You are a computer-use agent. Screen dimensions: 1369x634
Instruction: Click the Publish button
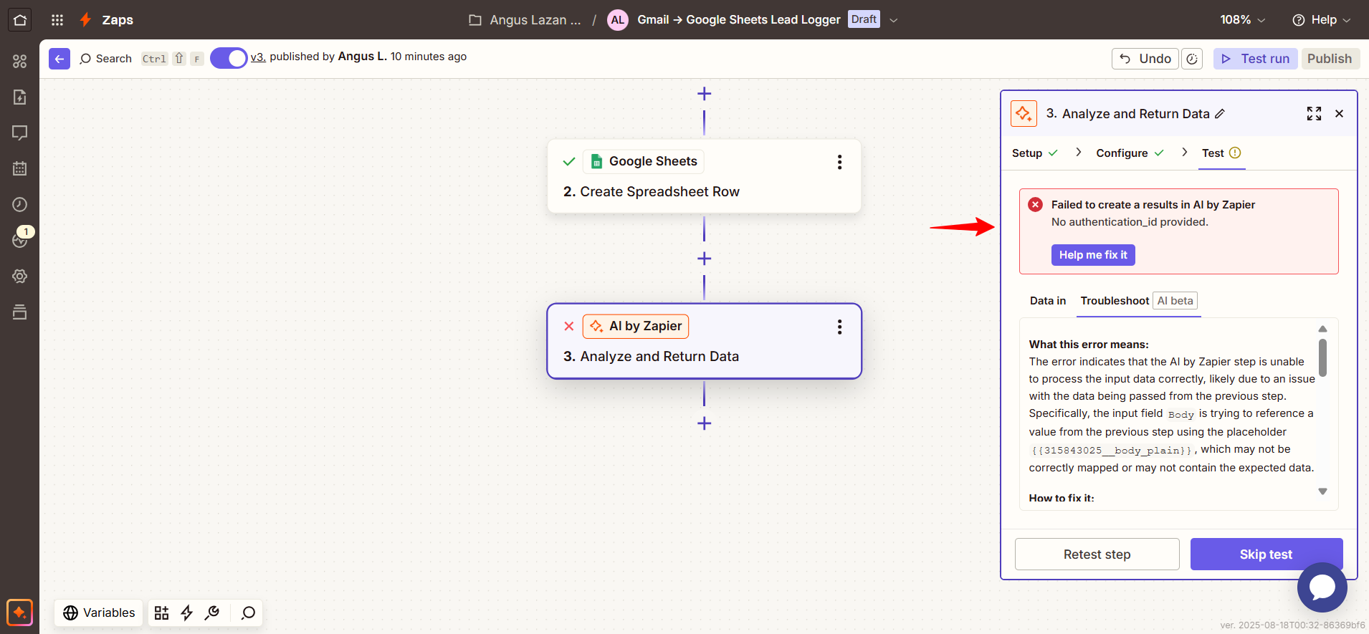click(1330, 59)
